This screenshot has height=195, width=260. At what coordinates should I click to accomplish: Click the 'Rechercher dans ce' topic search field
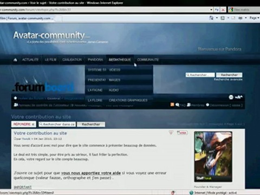coord(57,124)
